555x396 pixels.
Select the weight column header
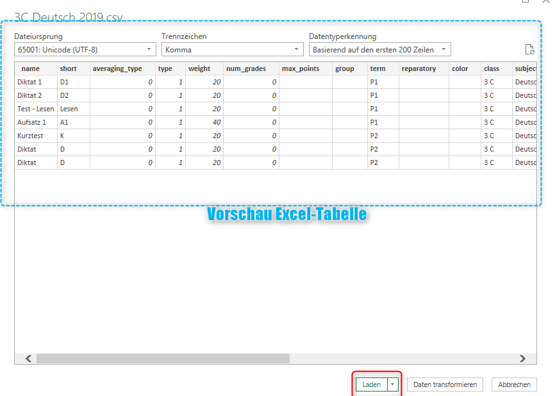pyautogui.click(x=199, y=68)
